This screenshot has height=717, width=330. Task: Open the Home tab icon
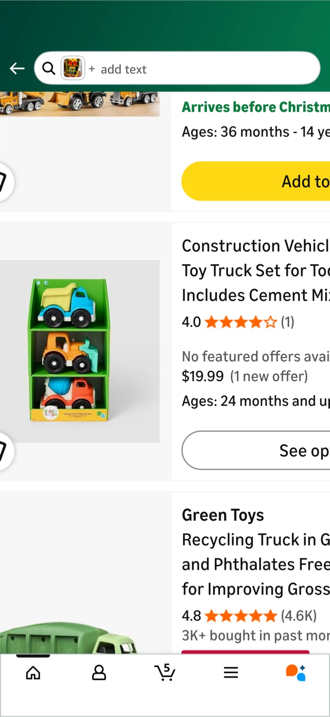33,673
